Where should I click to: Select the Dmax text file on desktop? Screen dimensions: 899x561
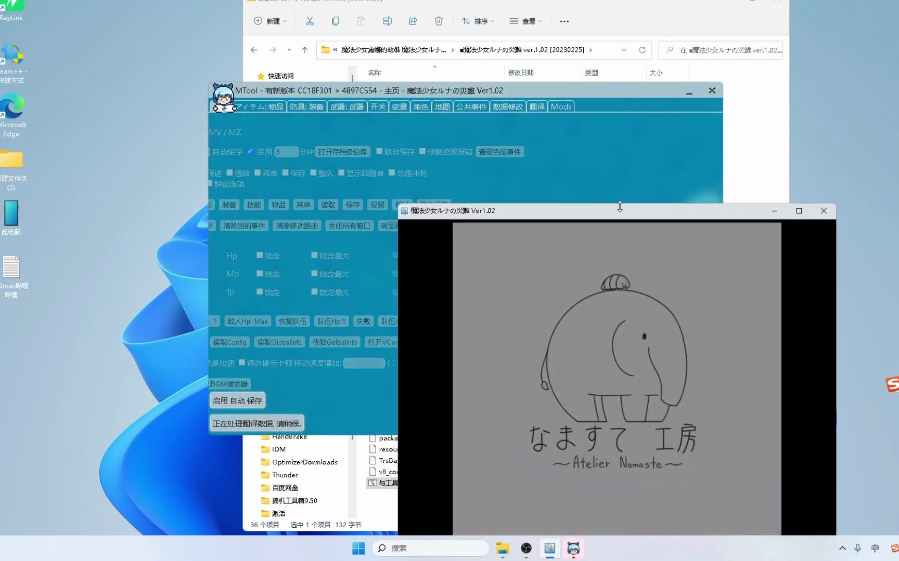click(12, 276)
